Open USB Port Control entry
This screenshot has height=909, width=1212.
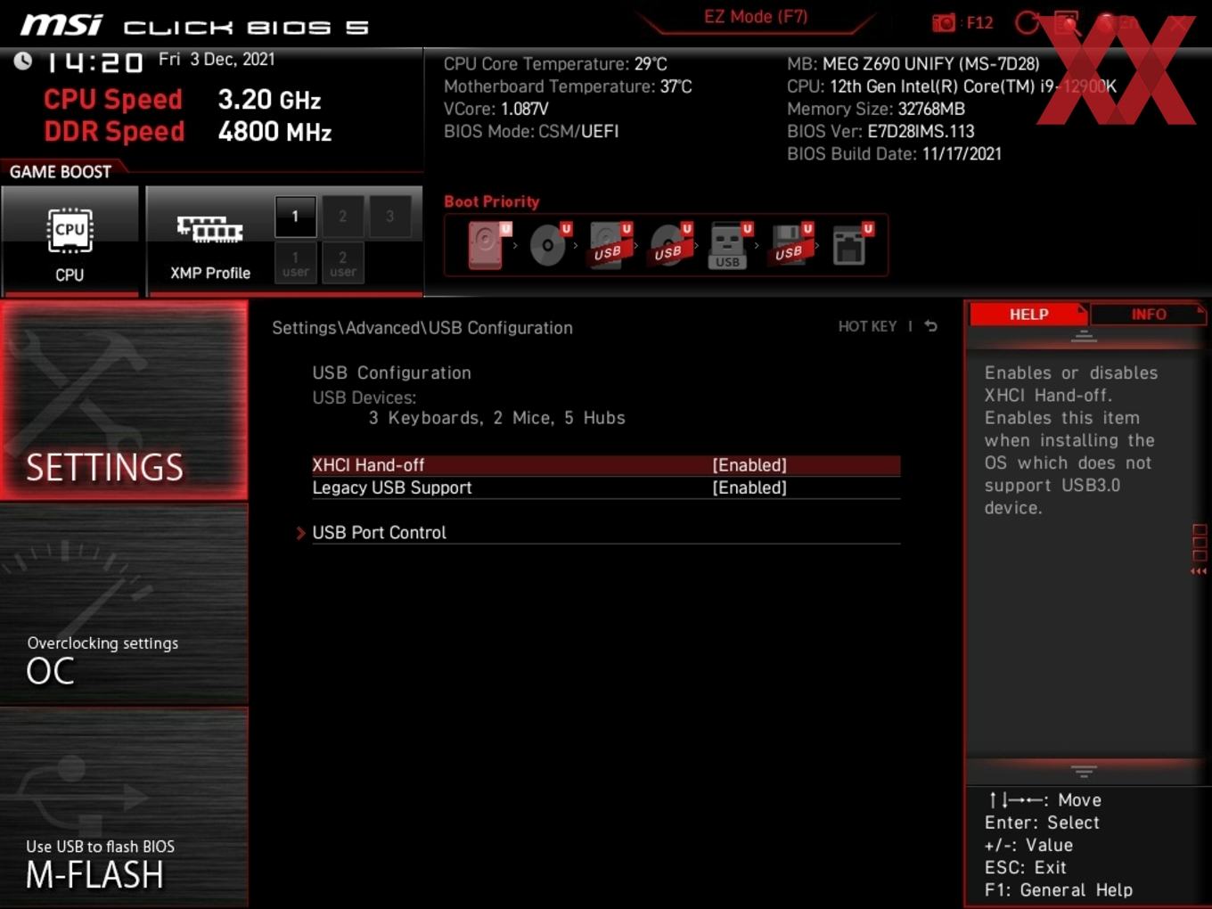[x=379, y=533]
